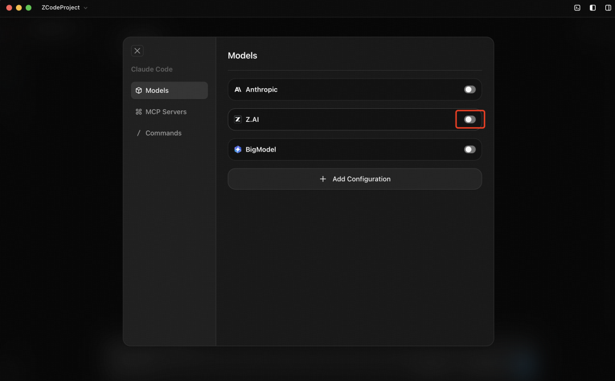
Task: Switch on the Z.AI provider toggle
Action: [x=469, y=119]
